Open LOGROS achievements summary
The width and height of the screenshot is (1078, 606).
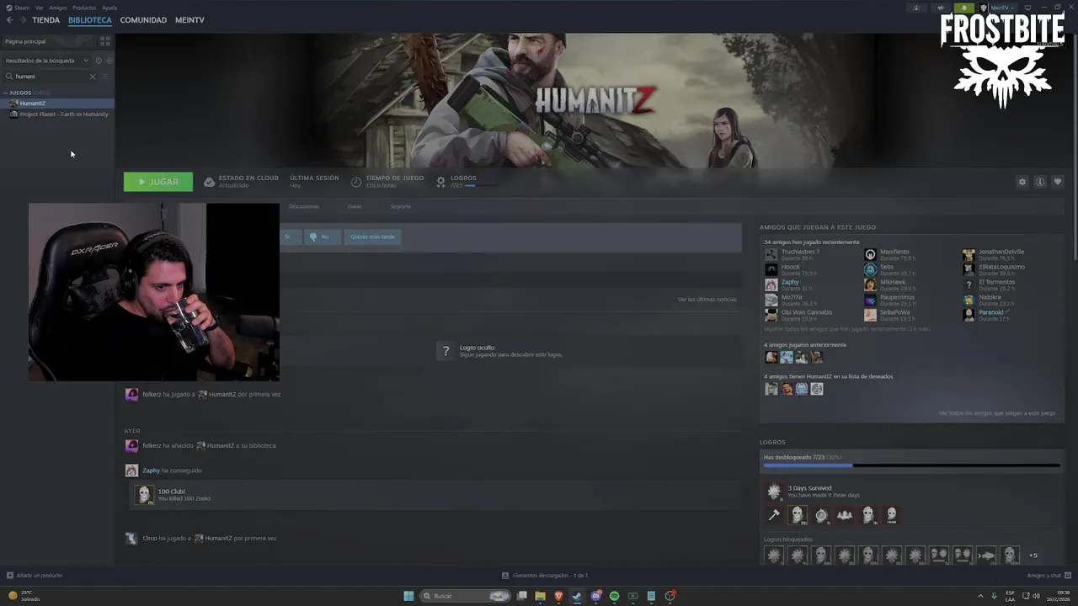pyautogui.click(x=463, y=181)
